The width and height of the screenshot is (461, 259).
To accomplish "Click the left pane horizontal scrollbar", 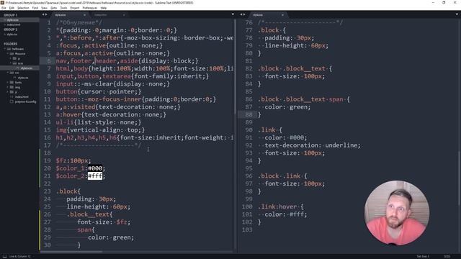I will pyautogui.click(x=71, y=252).
